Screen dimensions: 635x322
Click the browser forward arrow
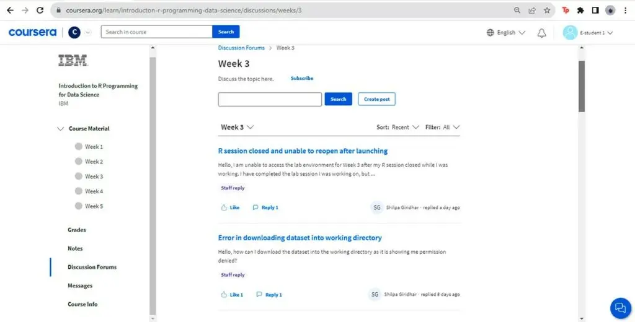[x=25, y=10]
